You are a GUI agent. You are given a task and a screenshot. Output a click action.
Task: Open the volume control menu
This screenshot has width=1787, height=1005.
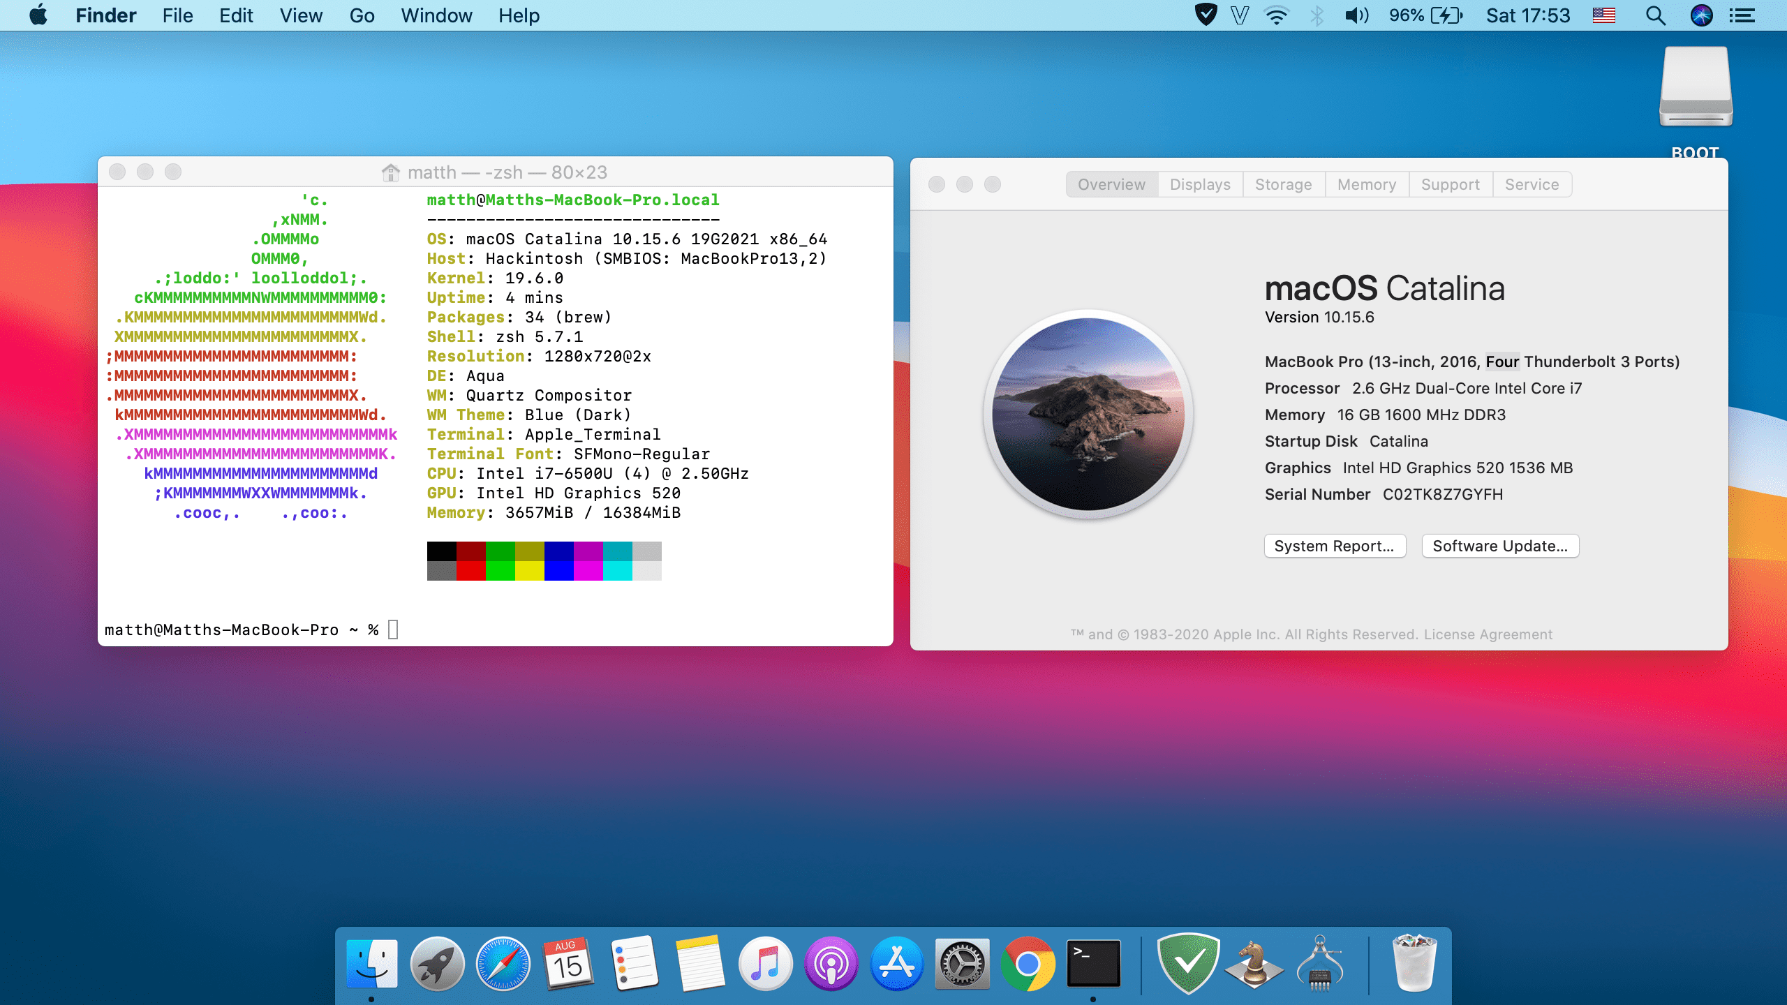[1356, 15]
